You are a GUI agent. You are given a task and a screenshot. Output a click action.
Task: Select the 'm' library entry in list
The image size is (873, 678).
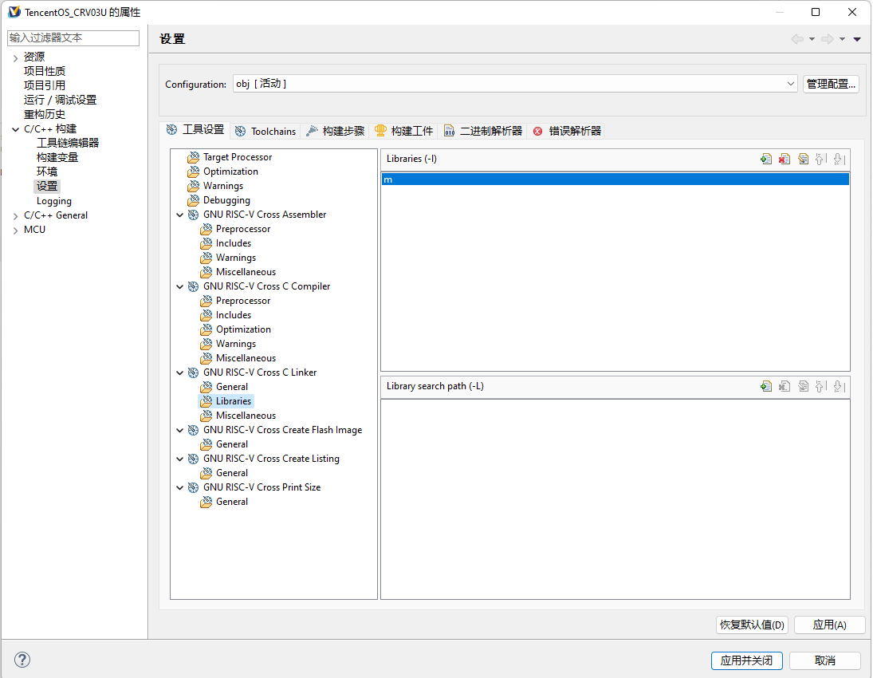614,179
